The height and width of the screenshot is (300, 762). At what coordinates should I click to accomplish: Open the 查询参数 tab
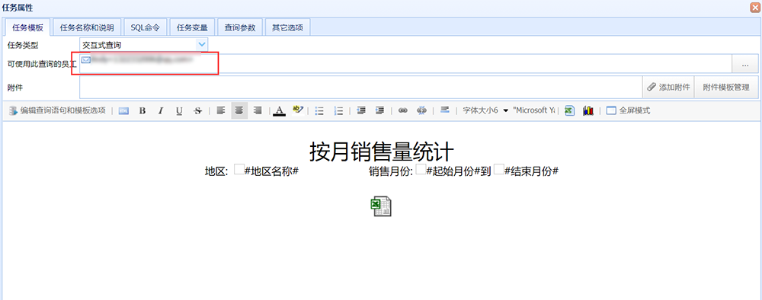pyautogui.click(x=239, y=27)
